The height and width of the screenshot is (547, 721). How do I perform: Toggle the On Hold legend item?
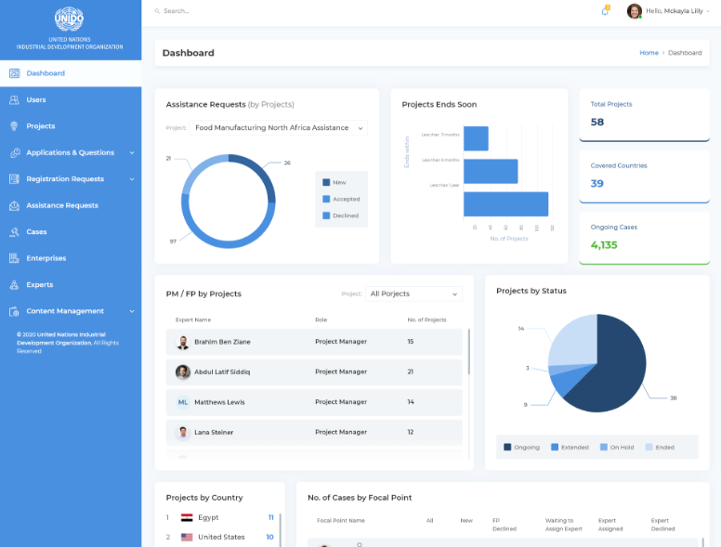617,447
